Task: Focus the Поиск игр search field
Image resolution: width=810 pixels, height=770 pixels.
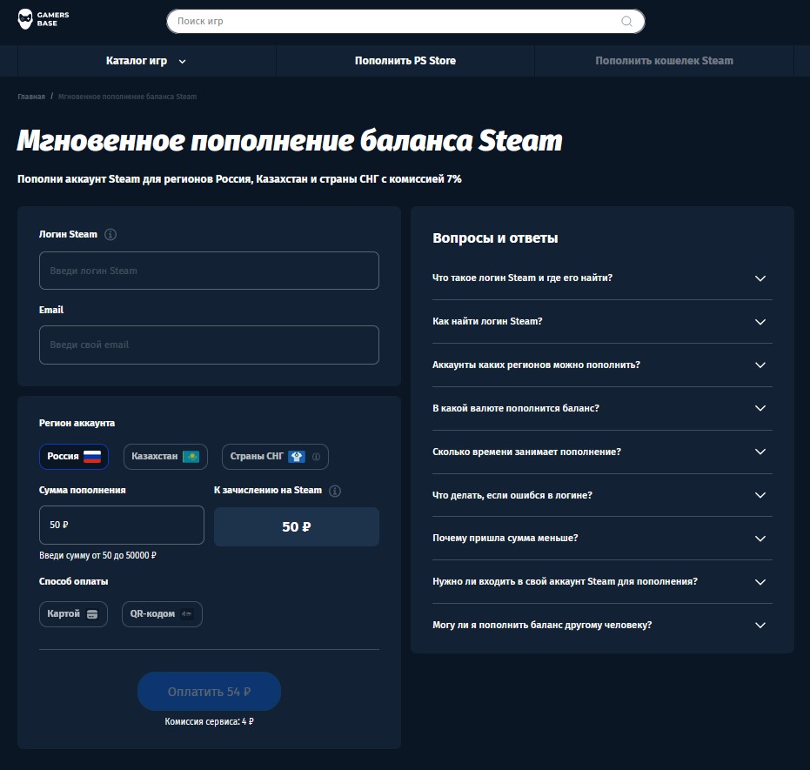Action: point(405,21)
